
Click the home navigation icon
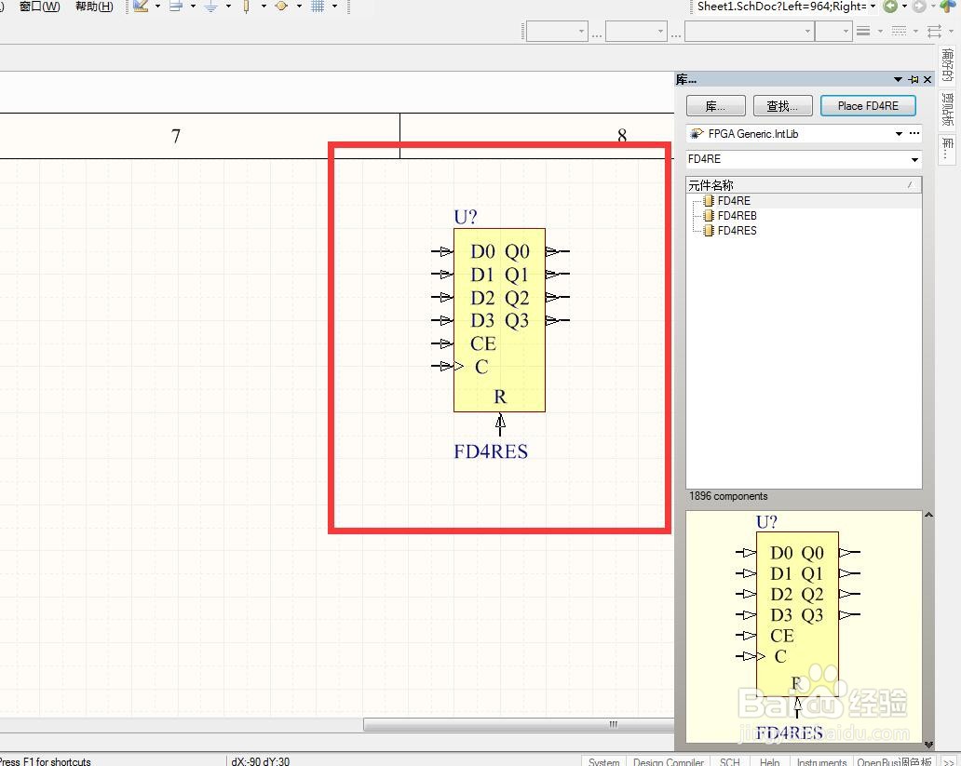click(x=948, y=7)
